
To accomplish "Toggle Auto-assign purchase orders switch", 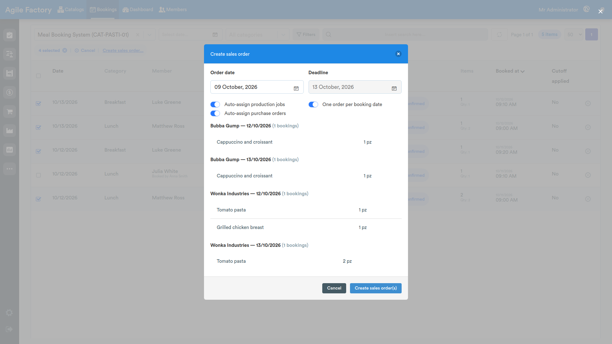I will pyautogui.click(x=215, y=113).
